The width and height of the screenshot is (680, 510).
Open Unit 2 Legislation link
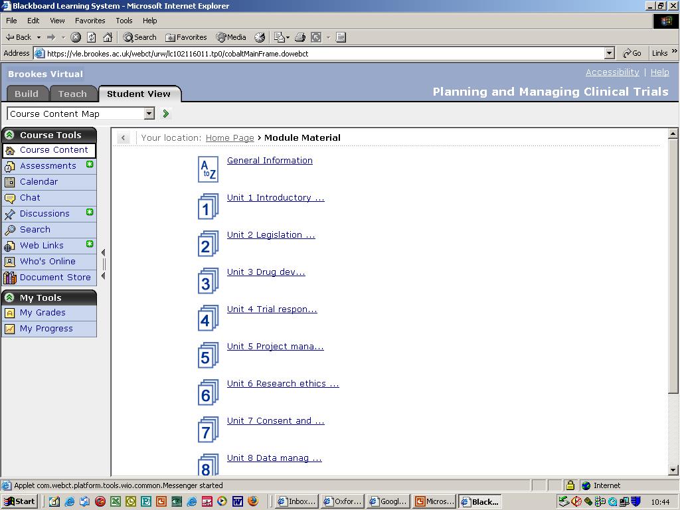271,234
